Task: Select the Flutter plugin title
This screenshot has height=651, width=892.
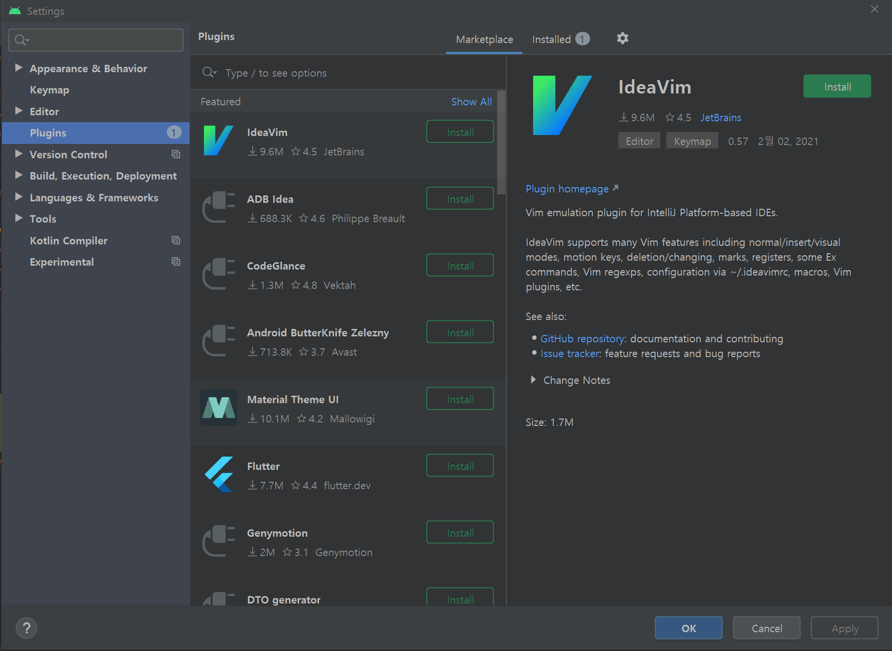Action: (263, 466)
